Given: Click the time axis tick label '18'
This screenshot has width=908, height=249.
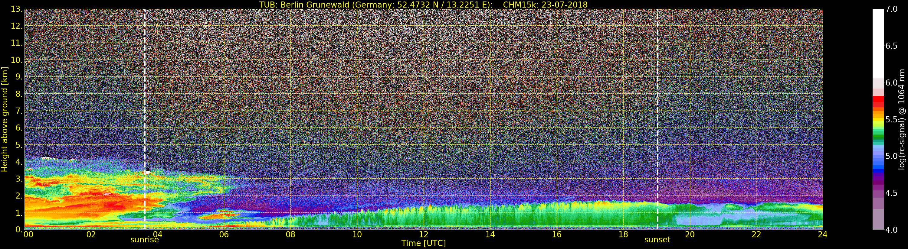Looking at the screenshot, I should click(x=623, y=234).
